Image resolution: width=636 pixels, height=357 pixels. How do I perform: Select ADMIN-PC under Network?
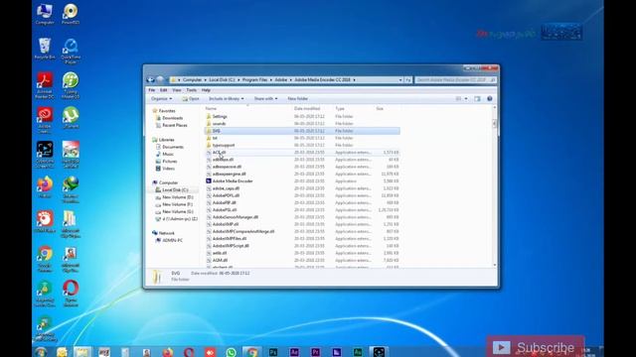172,240
